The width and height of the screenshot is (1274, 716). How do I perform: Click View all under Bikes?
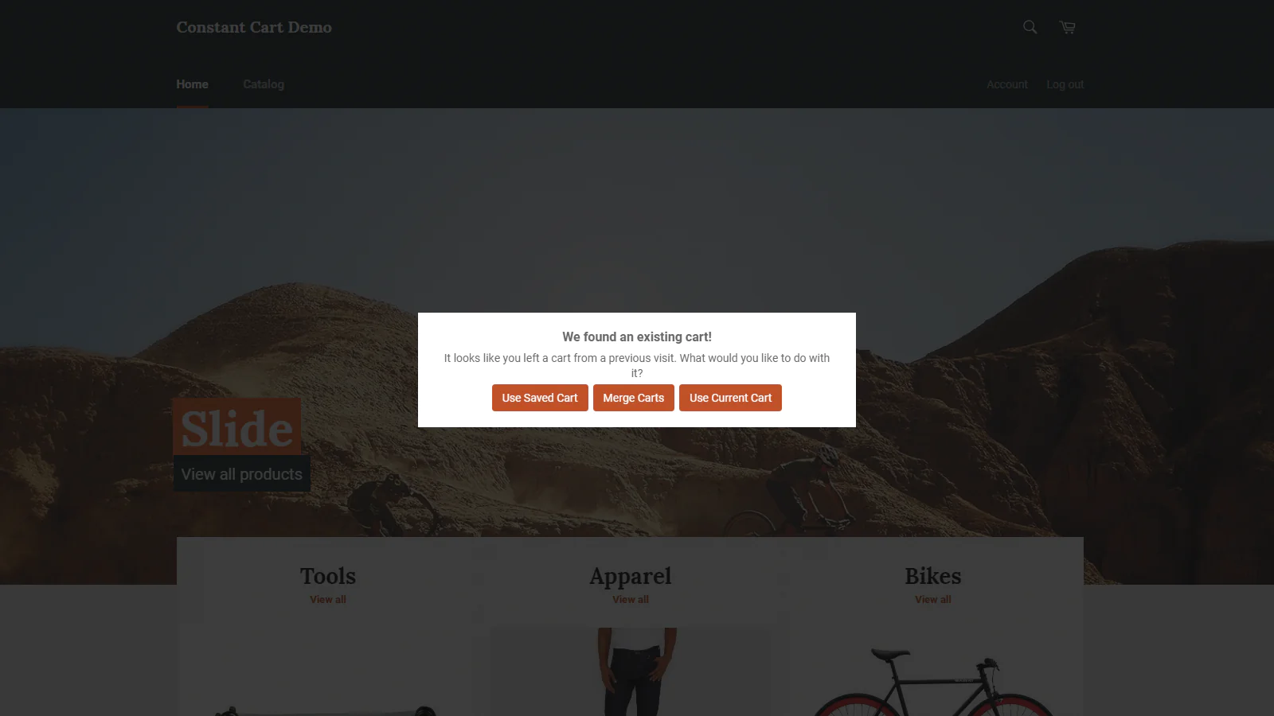[x=933, y=600]
